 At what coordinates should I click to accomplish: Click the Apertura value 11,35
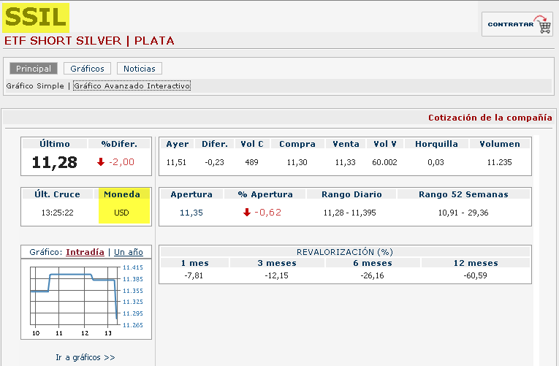191,213
